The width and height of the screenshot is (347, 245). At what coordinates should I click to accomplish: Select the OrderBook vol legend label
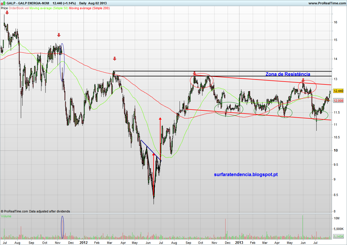[19, 8]
